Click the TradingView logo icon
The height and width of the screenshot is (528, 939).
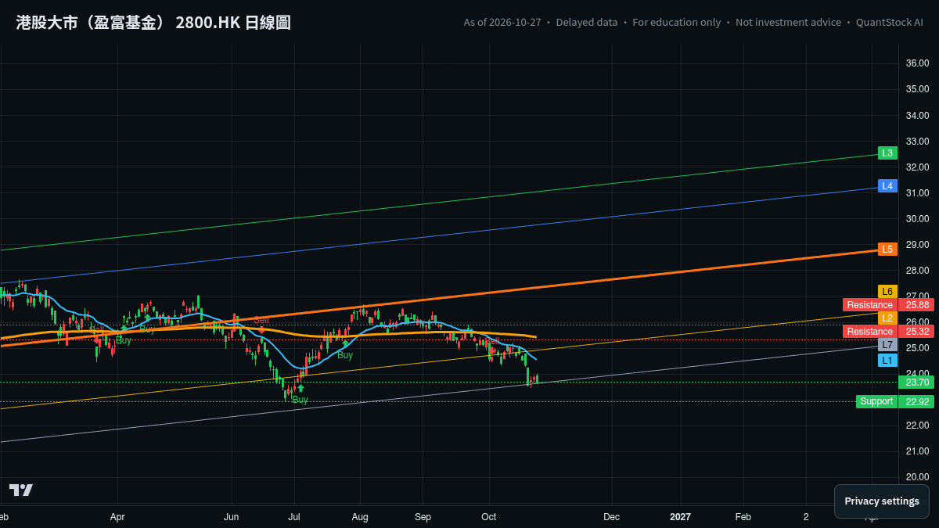coord(21,490)
